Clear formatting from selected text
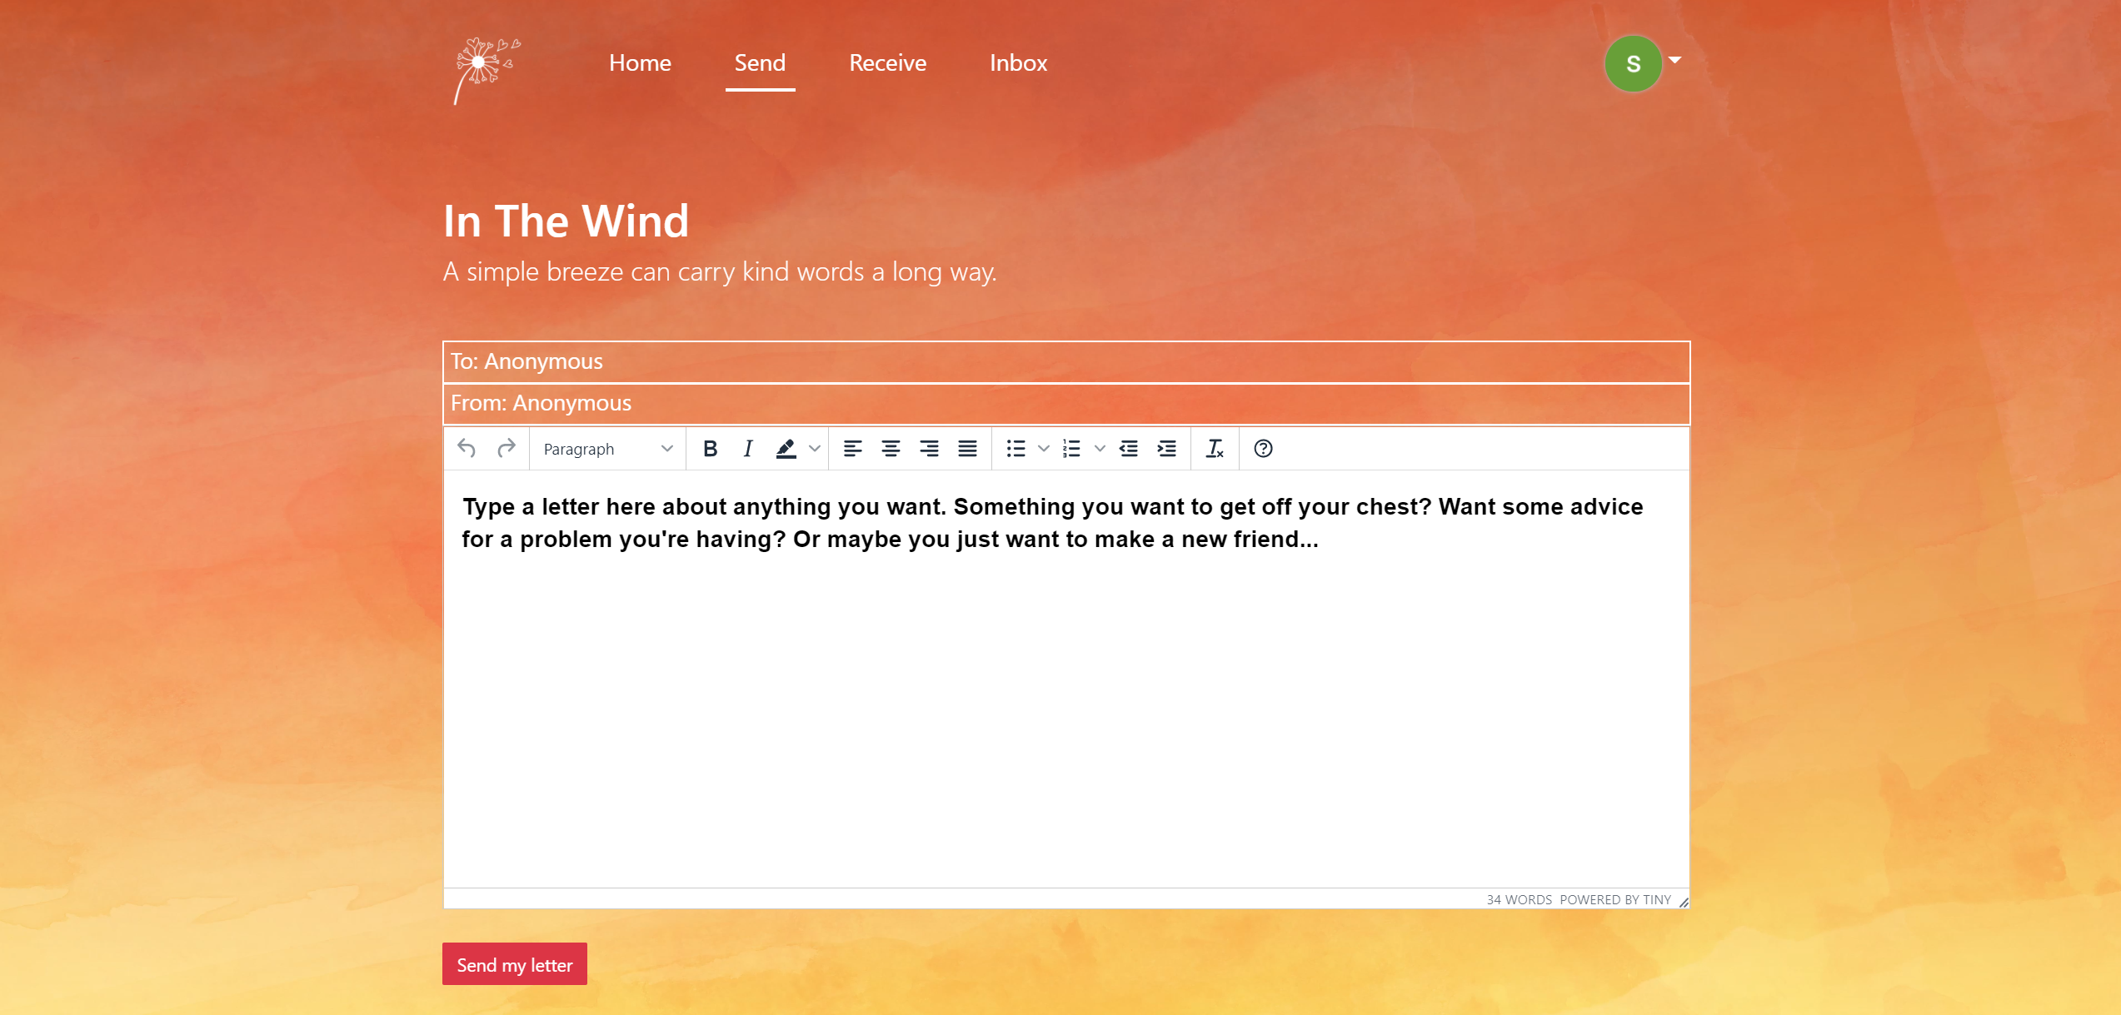The image size is (2121, 1015). 1215,449
